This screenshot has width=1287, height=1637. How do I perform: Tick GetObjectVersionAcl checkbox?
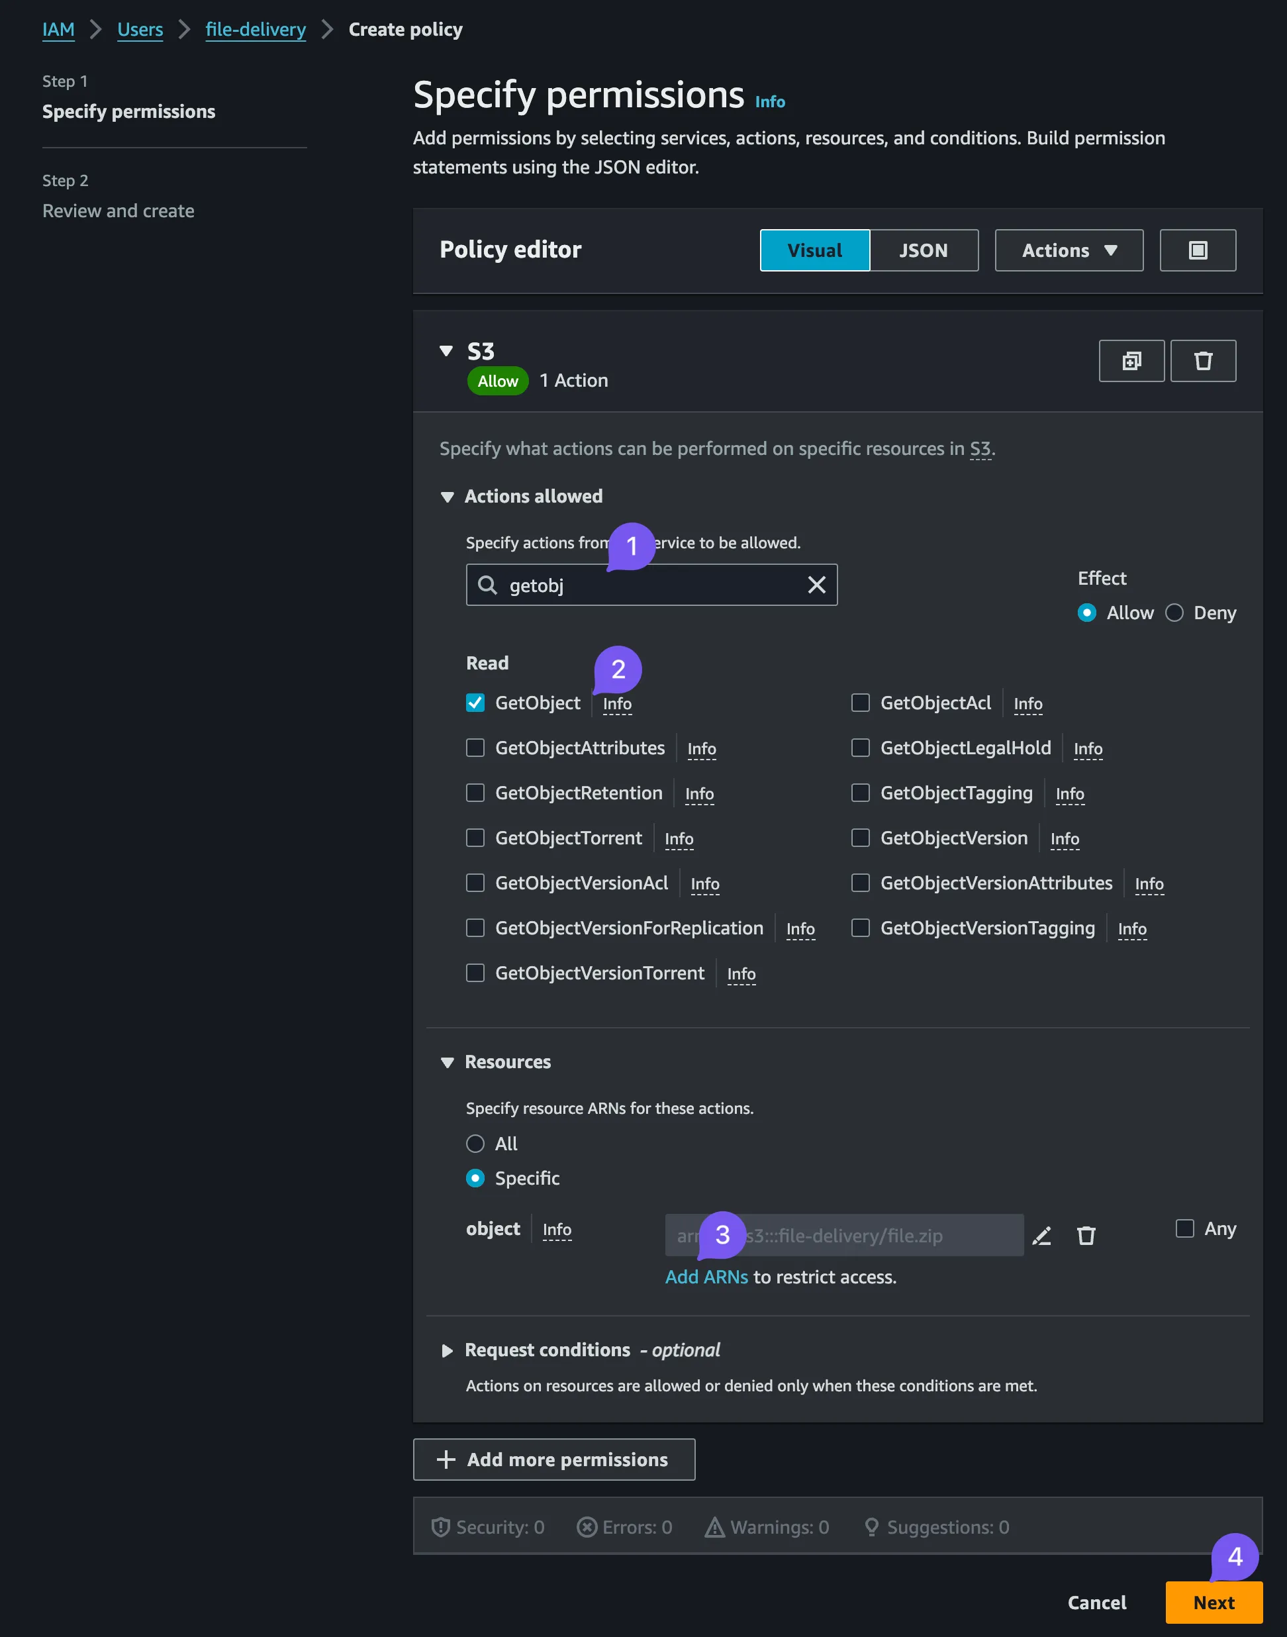coord(475,883)
